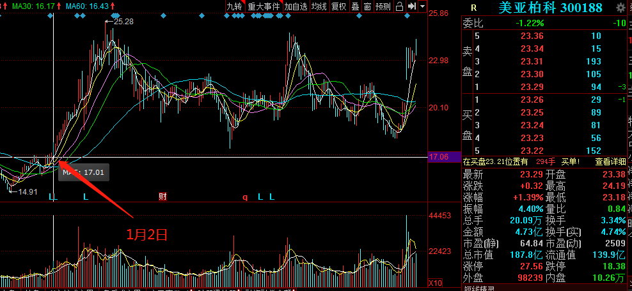Click the 量比 value 0.84
This screenshot has height=291, width=632.
[x=617, y=209]
